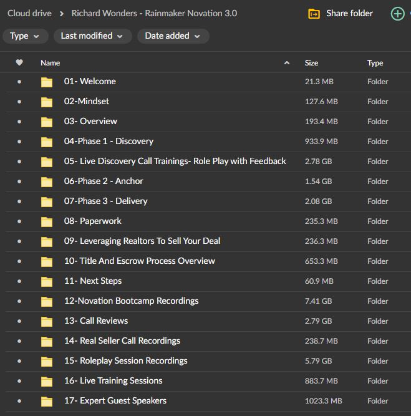The image size is (411, 416).
Task: Toggle favorite dot for 11- Next Steps
Action: pos(19,281)
